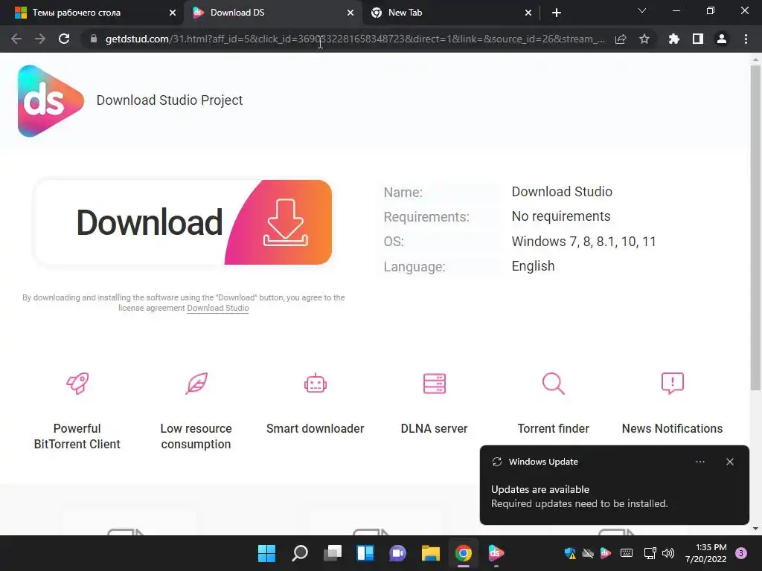Share this page icon in address bar

pos(621,39)
